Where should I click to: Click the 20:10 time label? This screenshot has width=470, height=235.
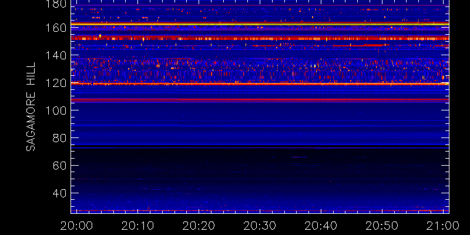pyautogui.click(x=137, y=226)
